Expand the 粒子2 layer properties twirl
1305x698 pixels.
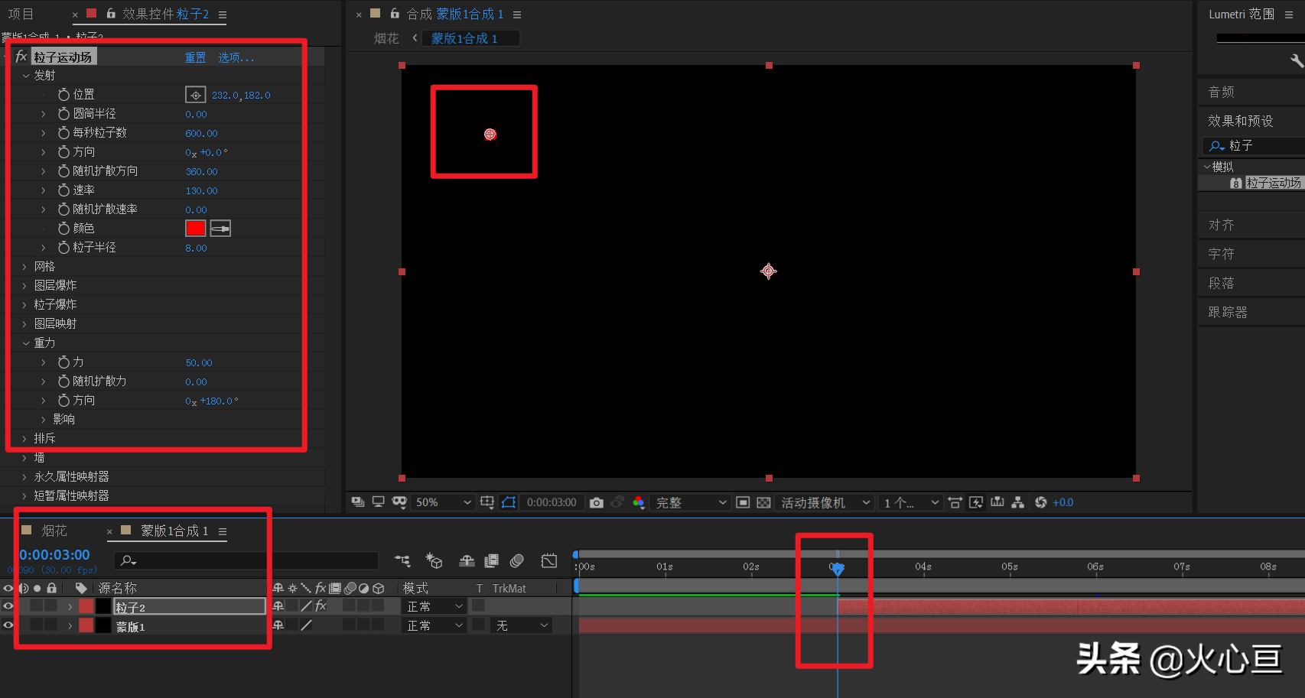pos(70,606)
